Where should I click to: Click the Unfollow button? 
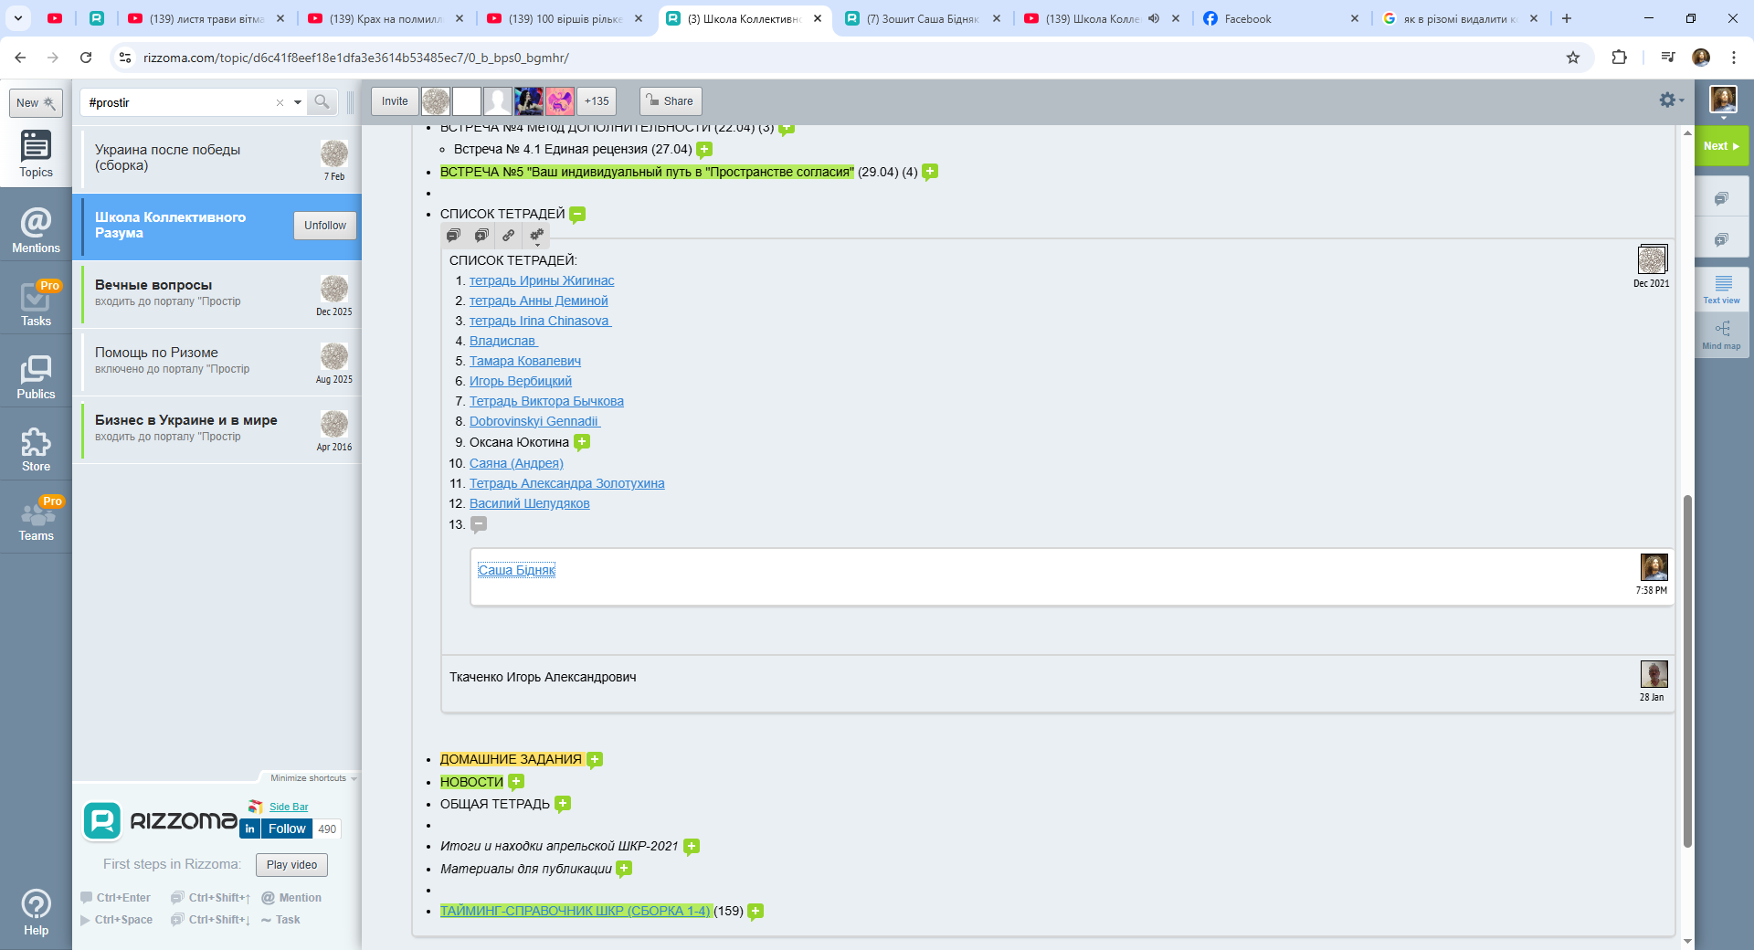click(x=324, y=226)
